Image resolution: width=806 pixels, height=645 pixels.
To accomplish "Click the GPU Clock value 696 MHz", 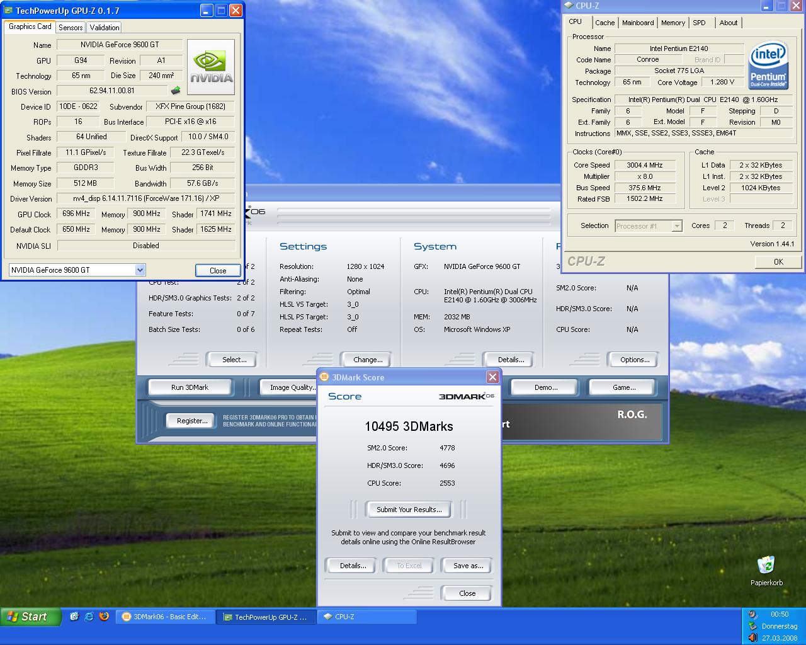I will point(76,214).
